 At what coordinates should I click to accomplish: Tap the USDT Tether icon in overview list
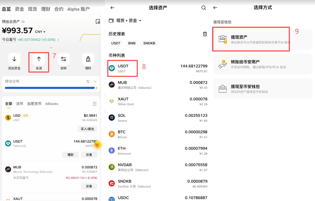point(8,144)
